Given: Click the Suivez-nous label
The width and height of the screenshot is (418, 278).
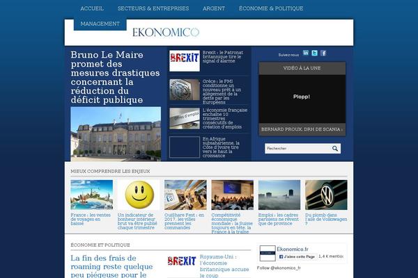Looking at the screenshot, I should point(288,55).
